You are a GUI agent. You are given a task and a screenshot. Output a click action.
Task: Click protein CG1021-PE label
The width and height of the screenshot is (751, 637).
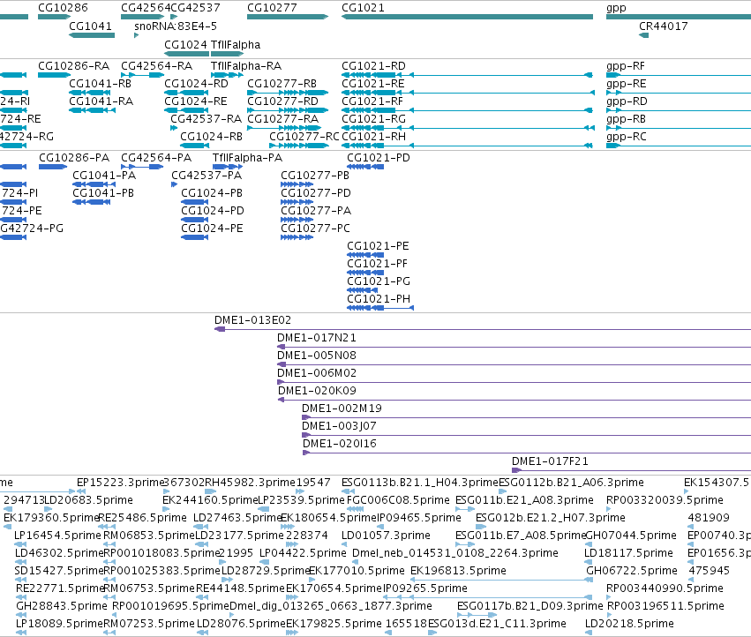378,246
